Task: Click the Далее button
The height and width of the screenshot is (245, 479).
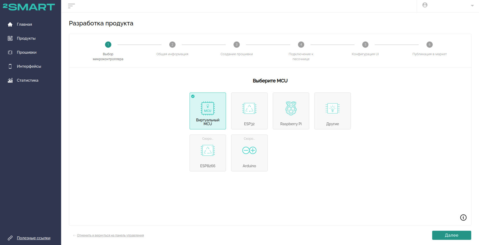Action: pyautogui.click(x=452, y=235)
